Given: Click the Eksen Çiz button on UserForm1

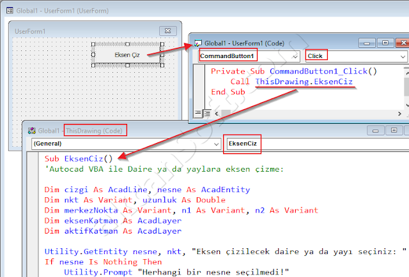Looking at the screenshot, I should click(x=127, y=55).
